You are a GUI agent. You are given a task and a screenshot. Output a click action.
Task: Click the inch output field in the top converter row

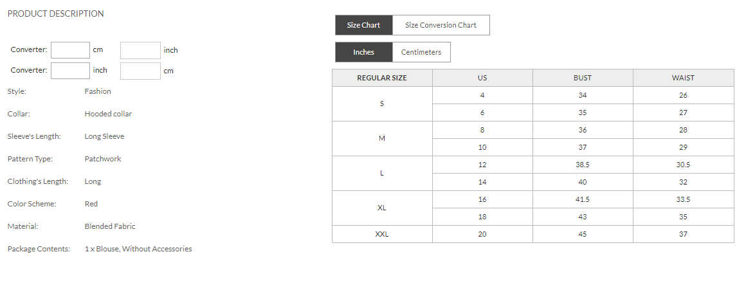tap(140, 50)
